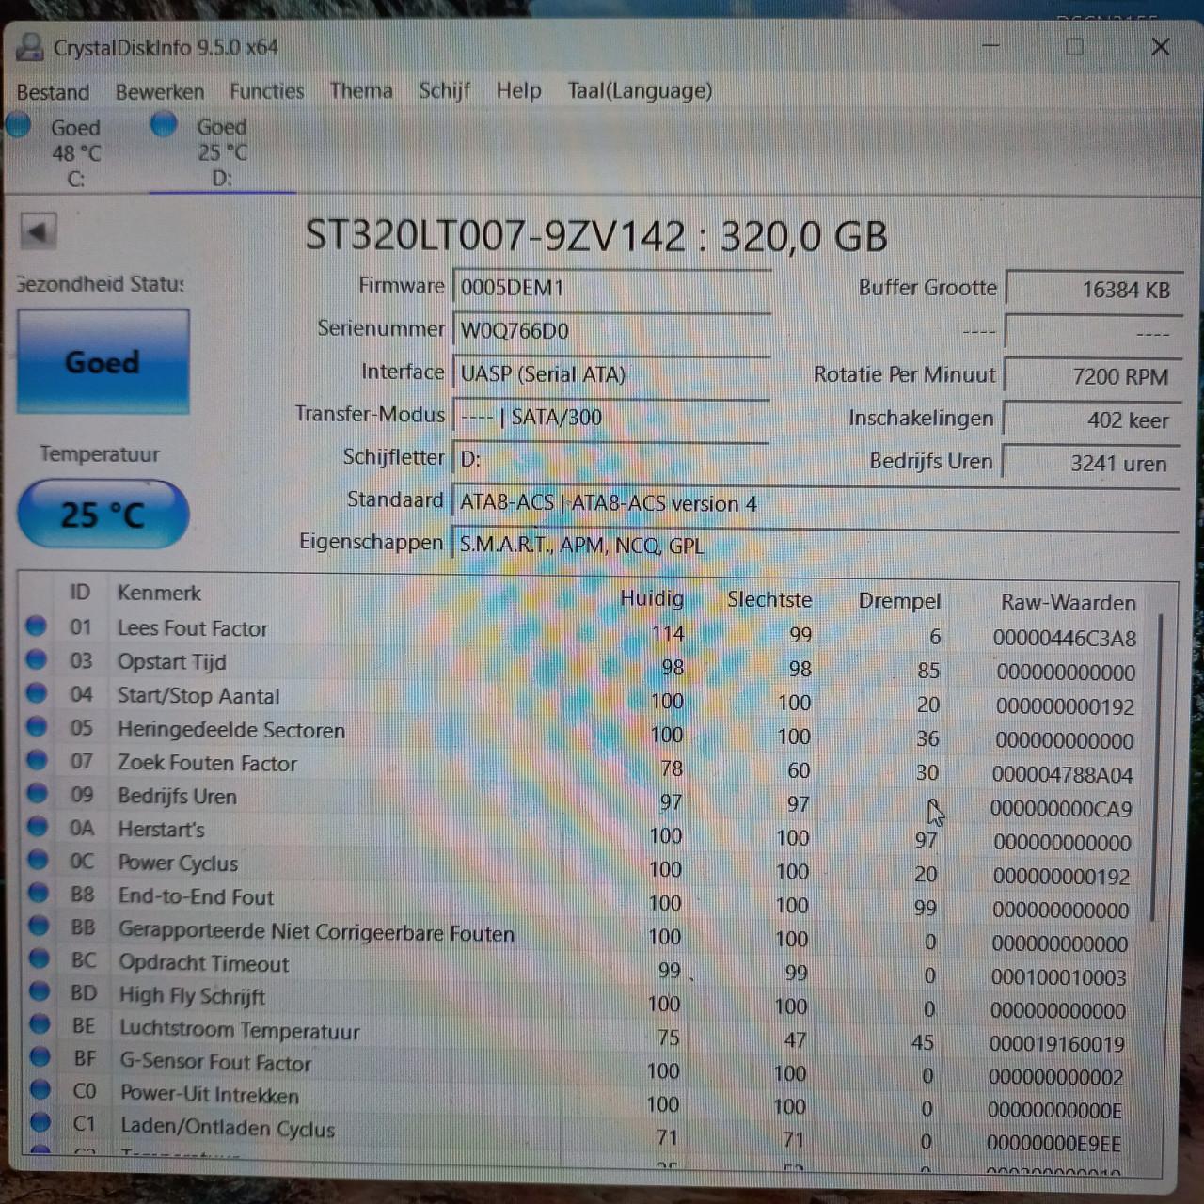The width and height of the screenshot is (1204, 1204).
Task: Click status dot for Power Cyclus
Action: [x=38, y=860]
